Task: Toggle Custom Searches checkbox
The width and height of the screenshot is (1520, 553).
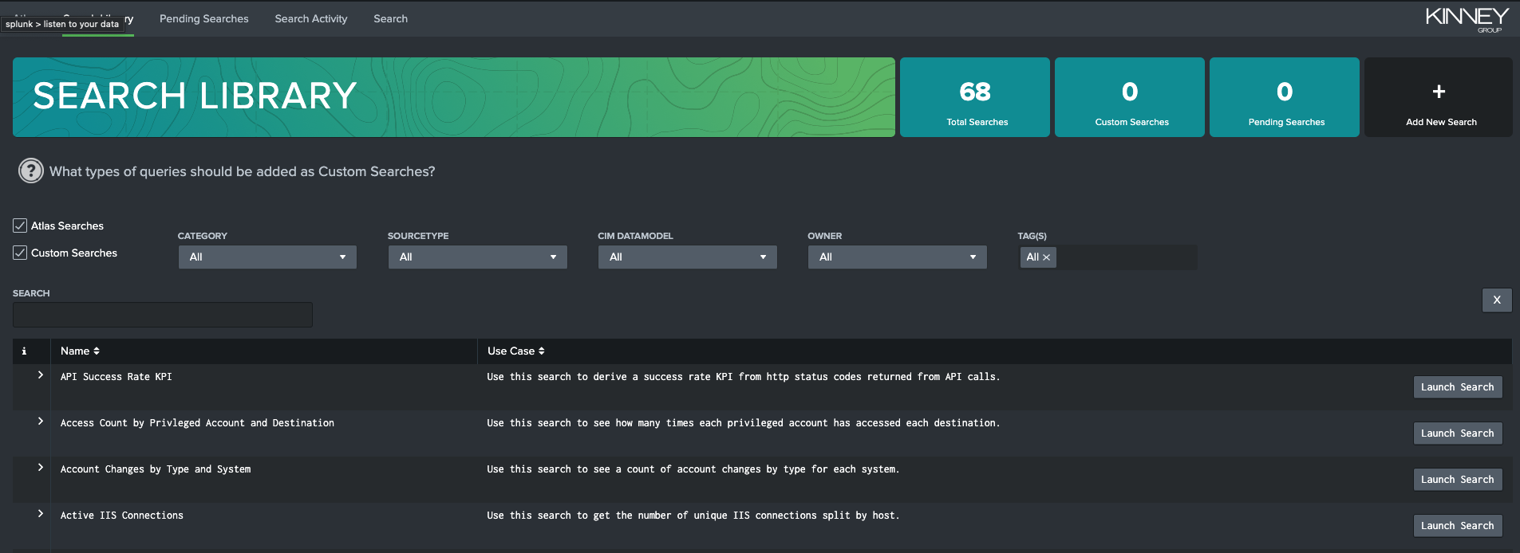Action: click(x=20, y=253)
